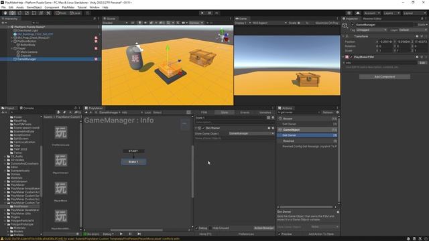Open the Store Game Object variable dropdown

point(251,133)
